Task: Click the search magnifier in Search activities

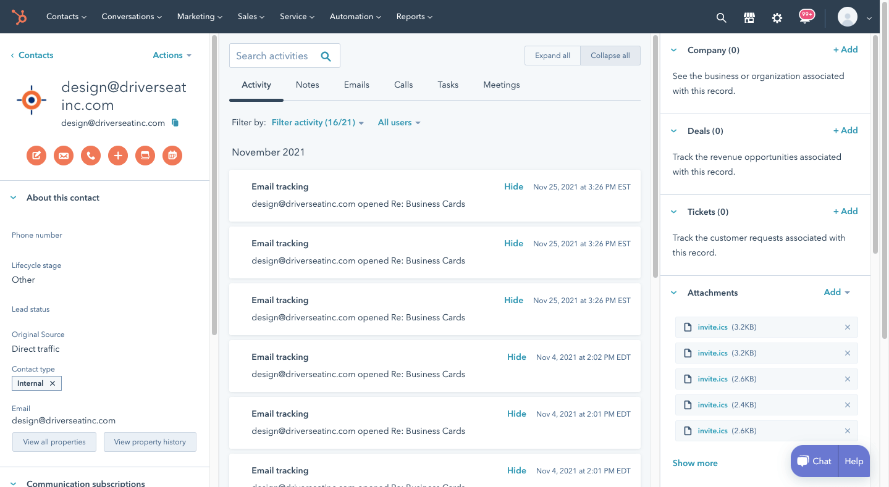Action: [x=326, y=56]
